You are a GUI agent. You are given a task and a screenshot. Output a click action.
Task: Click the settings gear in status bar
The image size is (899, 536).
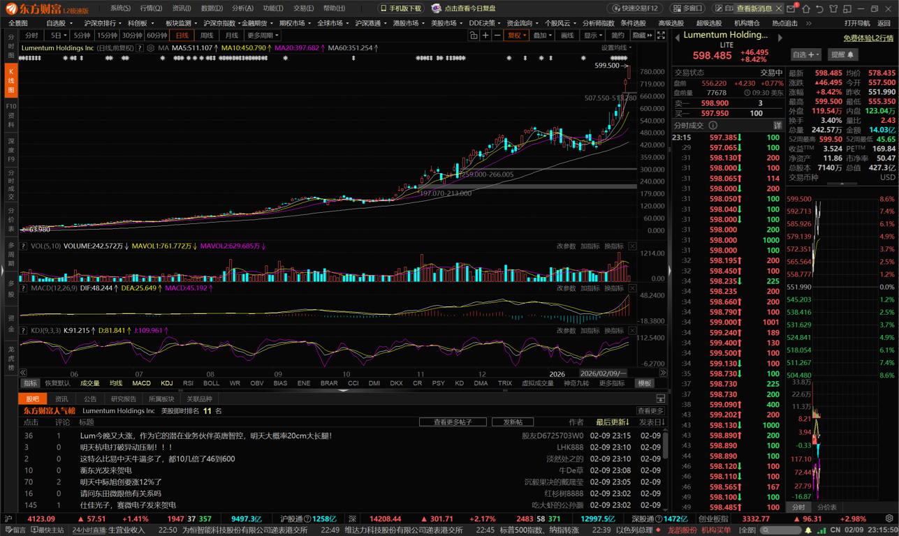point(889,519)
